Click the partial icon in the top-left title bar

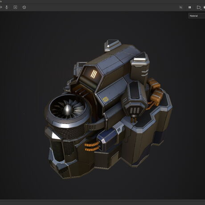point(1,1)
